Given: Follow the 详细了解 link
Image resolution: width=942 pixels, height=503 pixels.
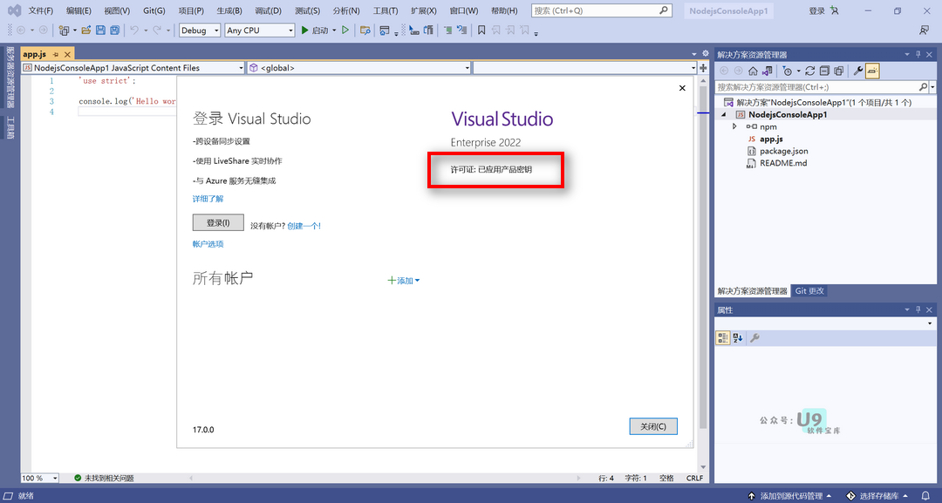Looking at the screenshot, I should (x=208, y=199).
